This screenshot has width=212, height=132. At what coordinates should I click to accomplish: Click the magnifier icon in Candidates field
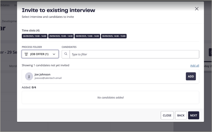[x=66, y=54]
